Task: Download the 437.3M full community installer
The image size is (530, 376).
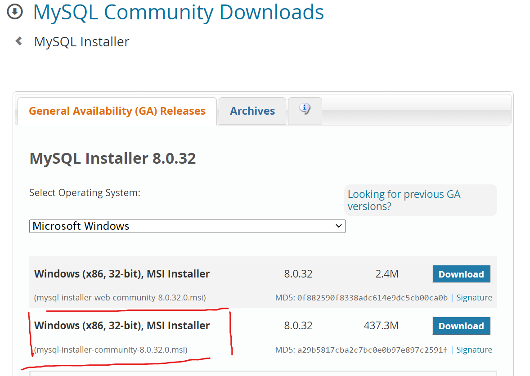Action: click(x=461, y=326)
